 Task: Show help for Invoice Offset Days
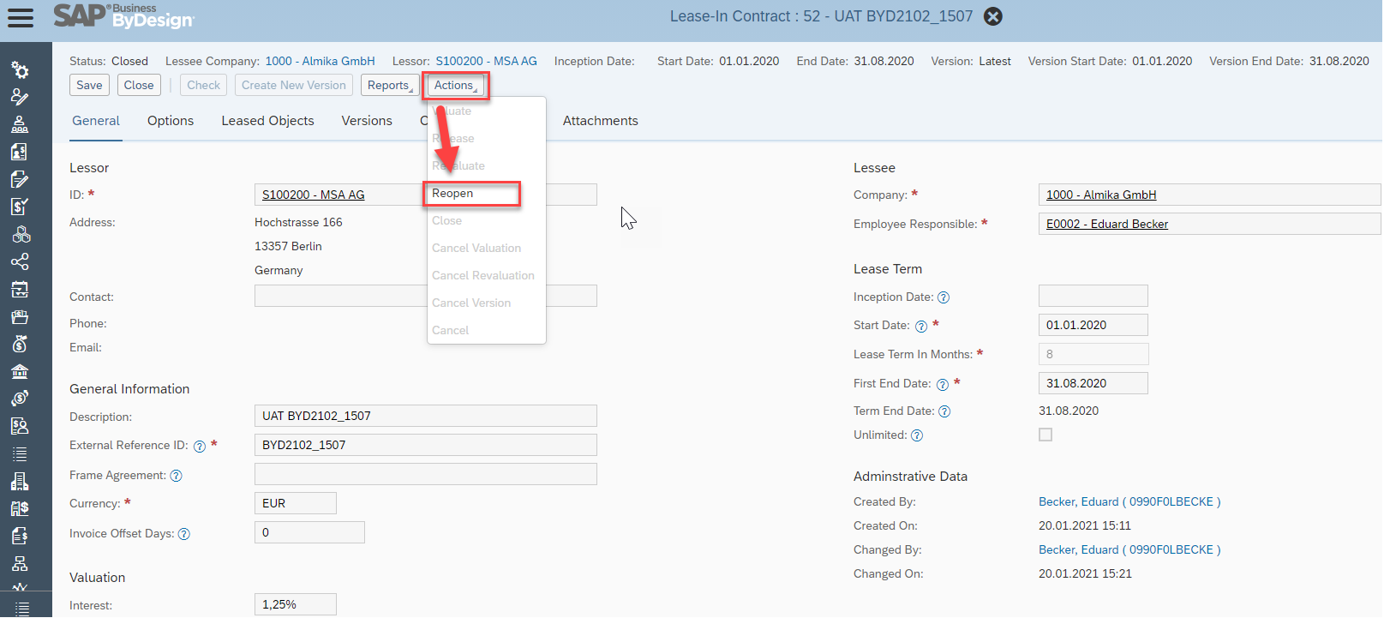coord(183,534)
